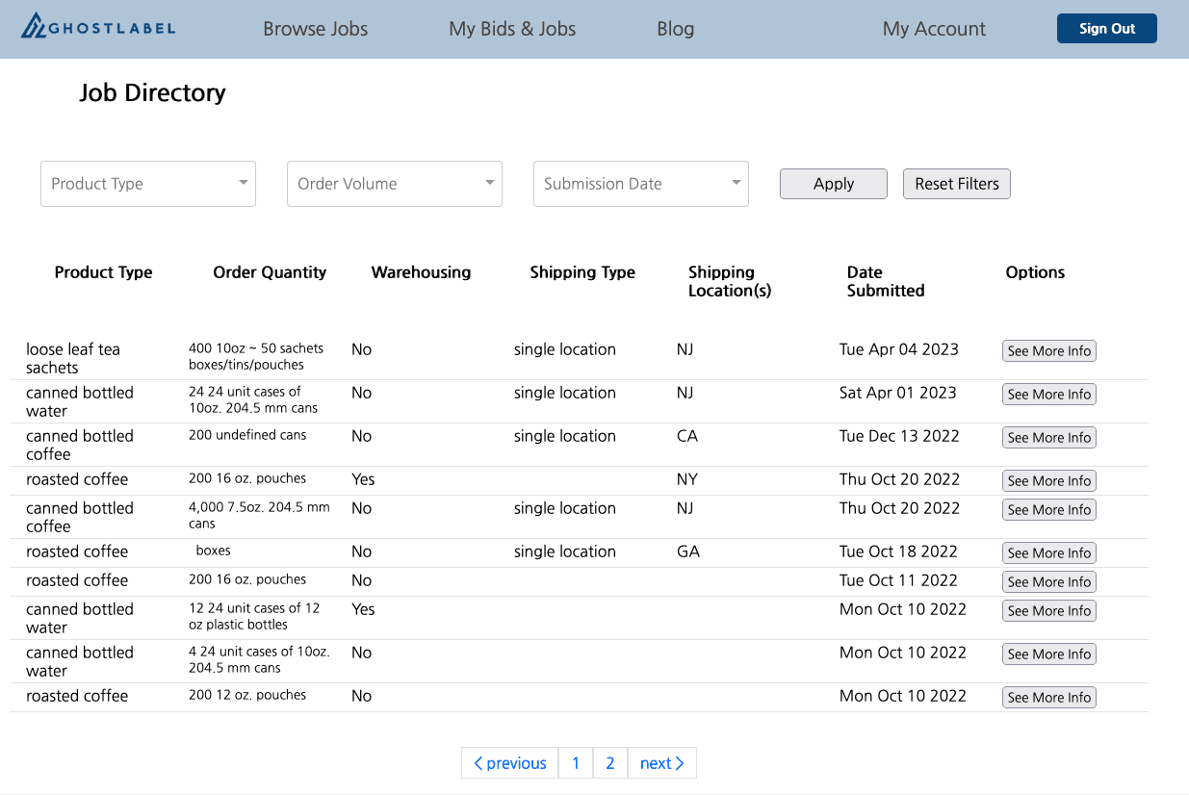This screenshot has width=1189, height=795.
Task: Expand the Order Volume dropdown
Action: tap(395, 184)
